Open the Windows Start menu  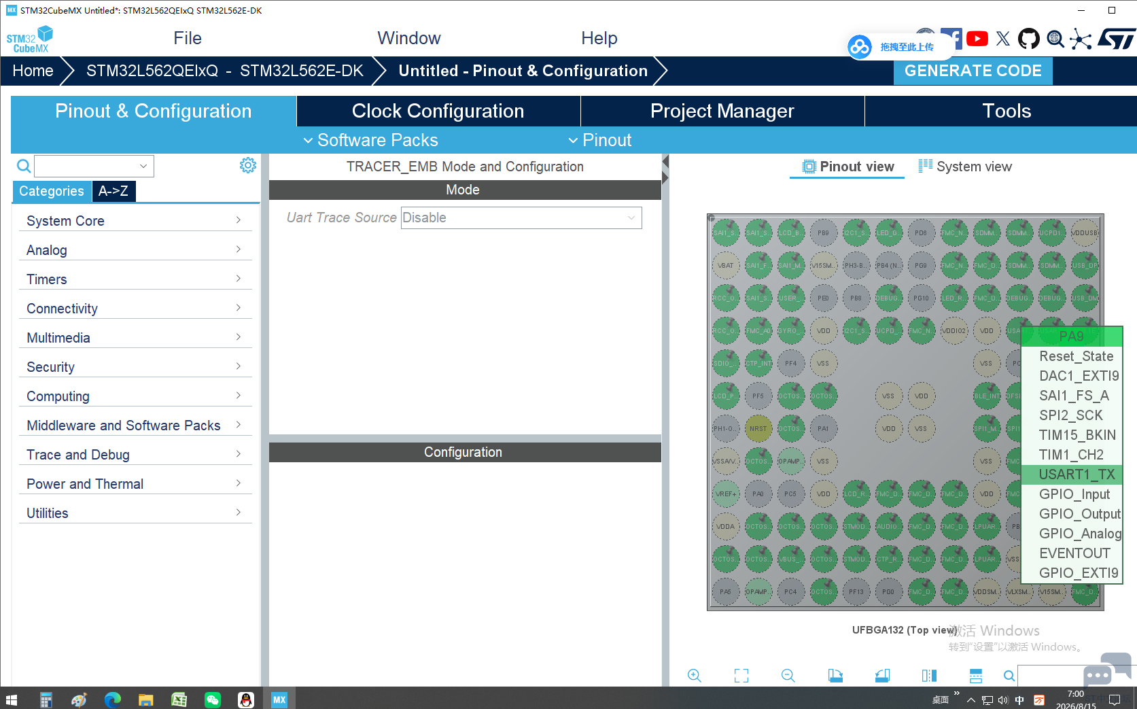(12, 699)
